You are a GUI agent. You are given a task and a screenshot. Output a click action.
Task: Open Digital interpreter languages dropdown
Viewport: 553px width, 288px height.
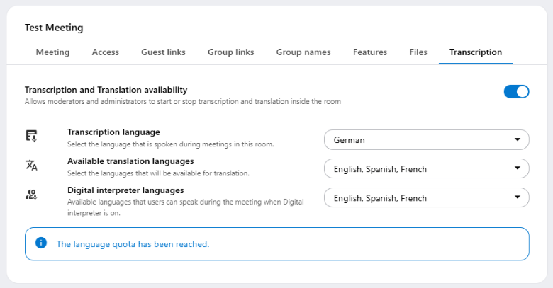(x=426, y=198)
